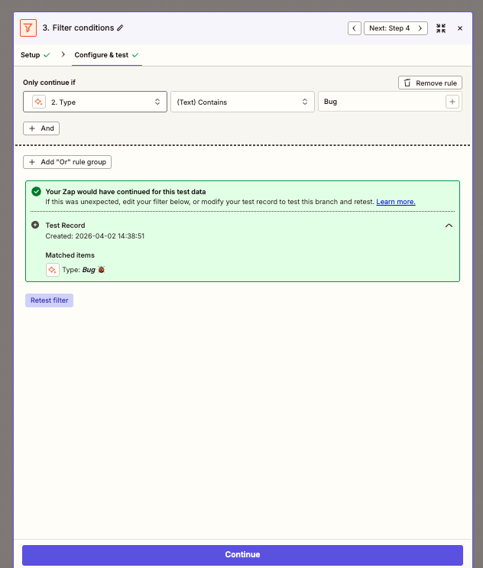Screen dimensions: 483x568
Task: Click the app icon beside Type: Bug
Action: click(52, 270)
